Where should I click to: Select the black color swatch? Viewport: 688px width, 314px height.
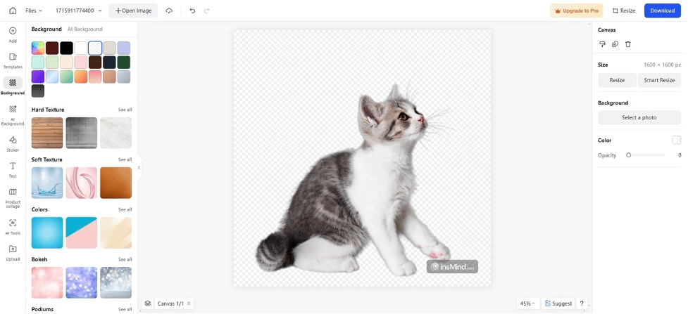pos(66,48)
